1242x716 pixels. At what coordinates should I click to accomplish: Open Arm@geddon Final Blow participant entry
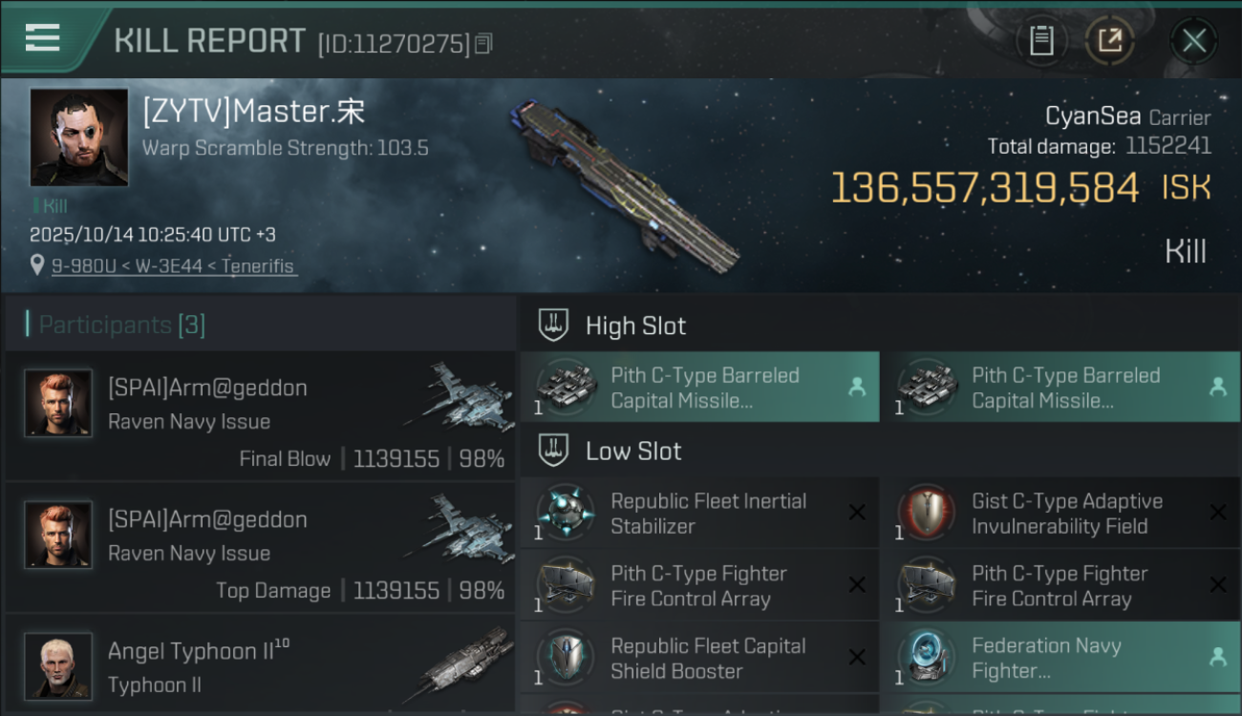260,422
